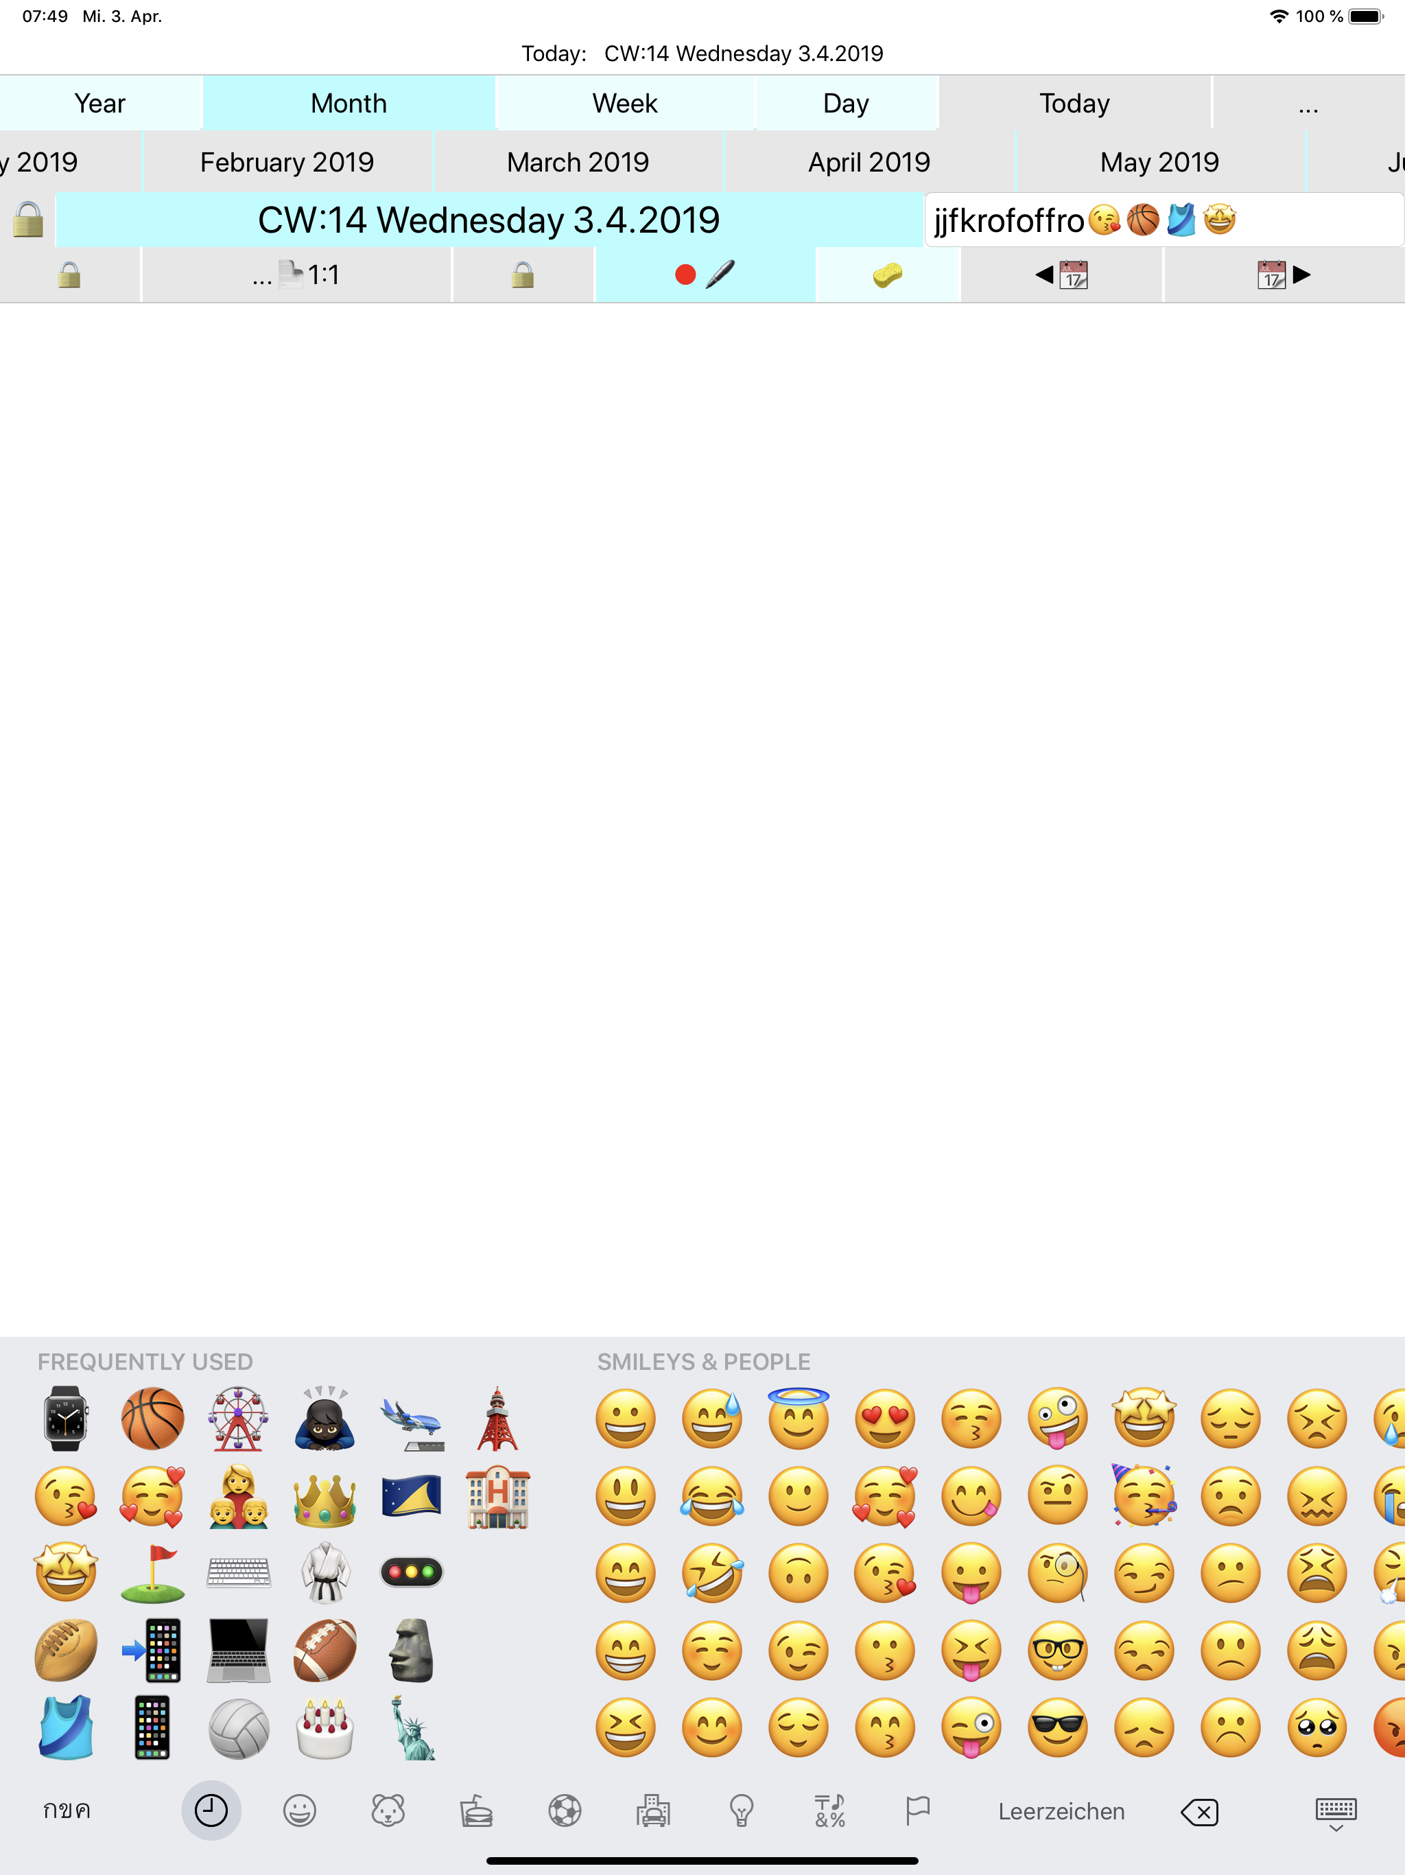Insert the hotel building emoji
Image resolution: width=1405 pixels, height=1875 pixels.
pyautogui.click(x=498, y=1497)
